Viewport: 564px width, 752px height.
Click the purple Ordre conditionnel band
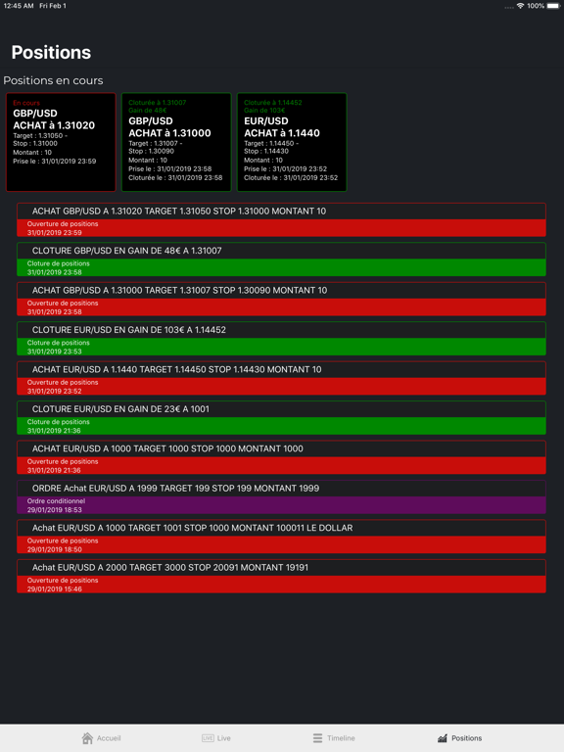pyautogui.click(x=282, y=505)
